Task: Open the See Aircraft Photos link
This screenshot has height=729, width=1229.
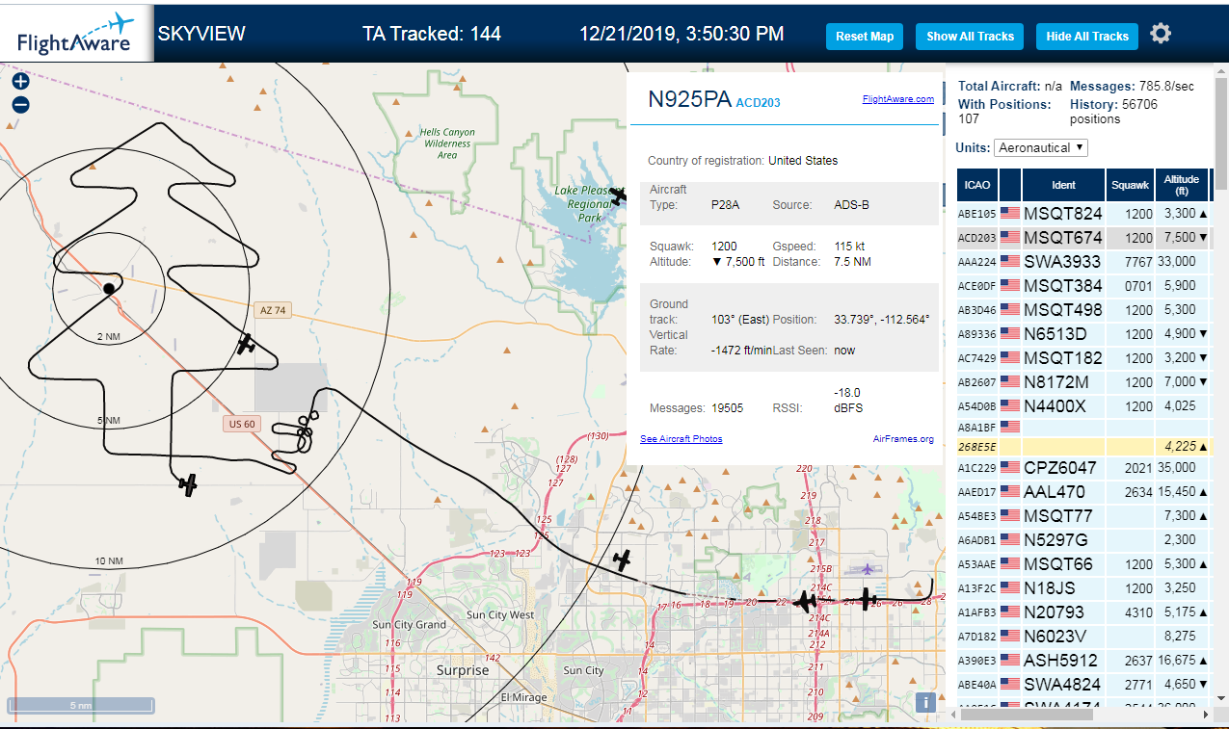Action: click(x=681, y=439)
